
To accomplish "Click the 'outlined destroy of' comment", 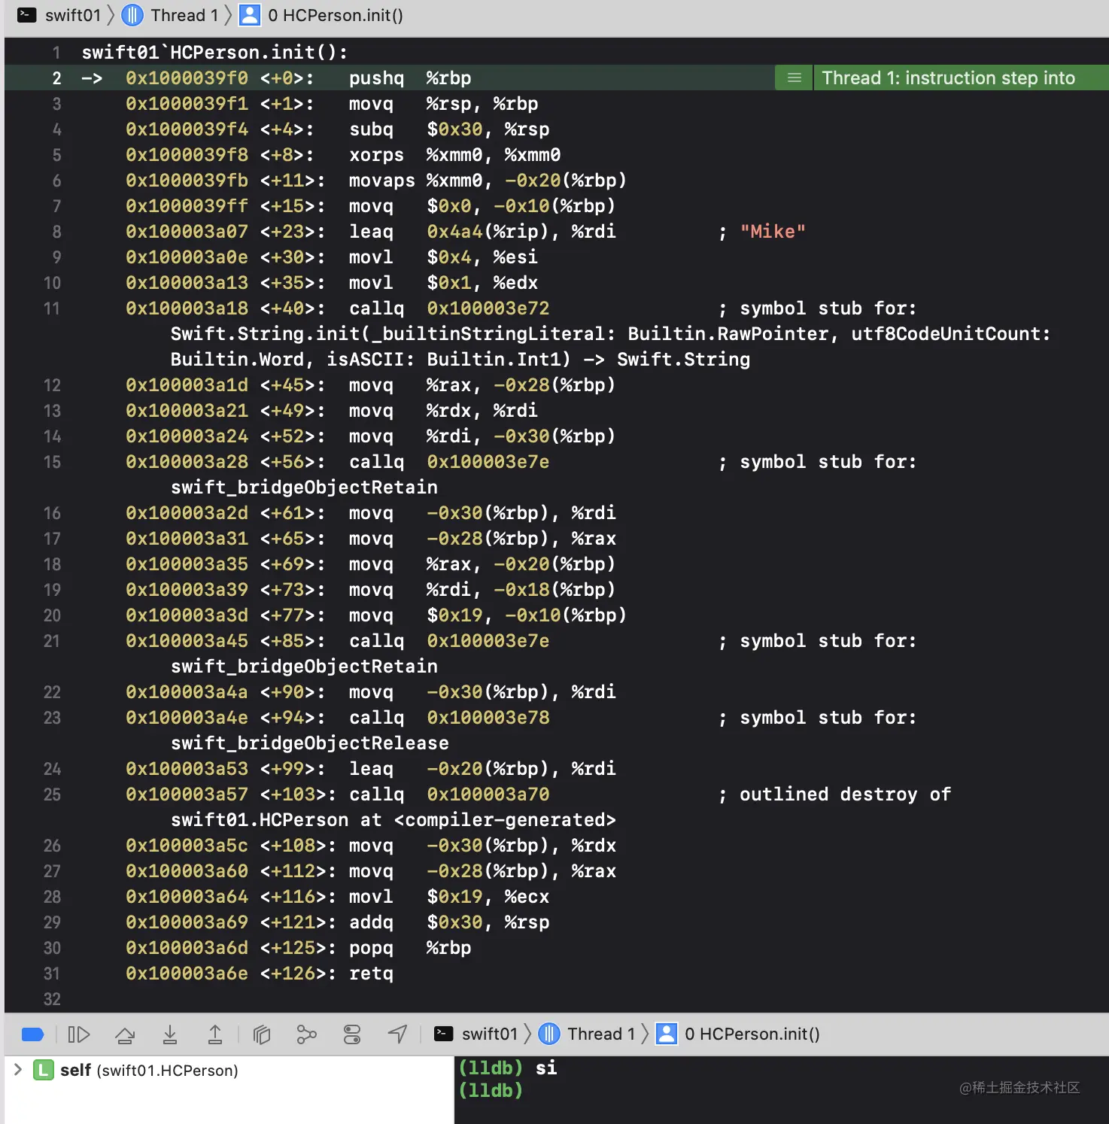I will pyautogui.click(x=846, y=794).
